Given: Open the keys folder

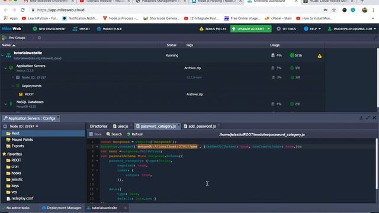Looking at the screenshot, I should 15,186.
